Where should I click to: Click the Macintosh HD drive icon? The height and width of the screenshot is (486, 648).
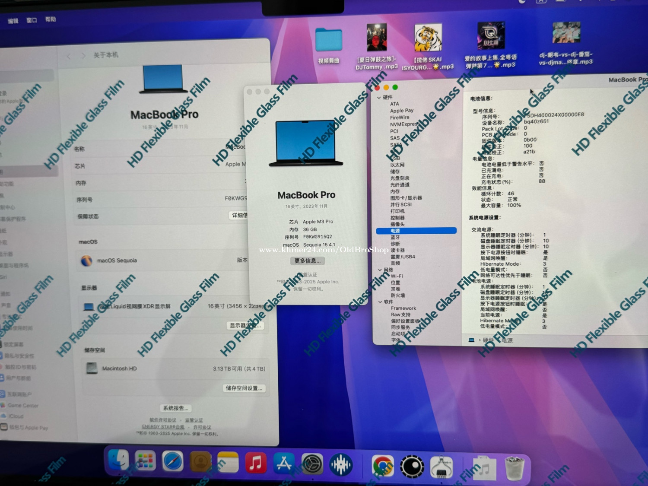(92, 368)
